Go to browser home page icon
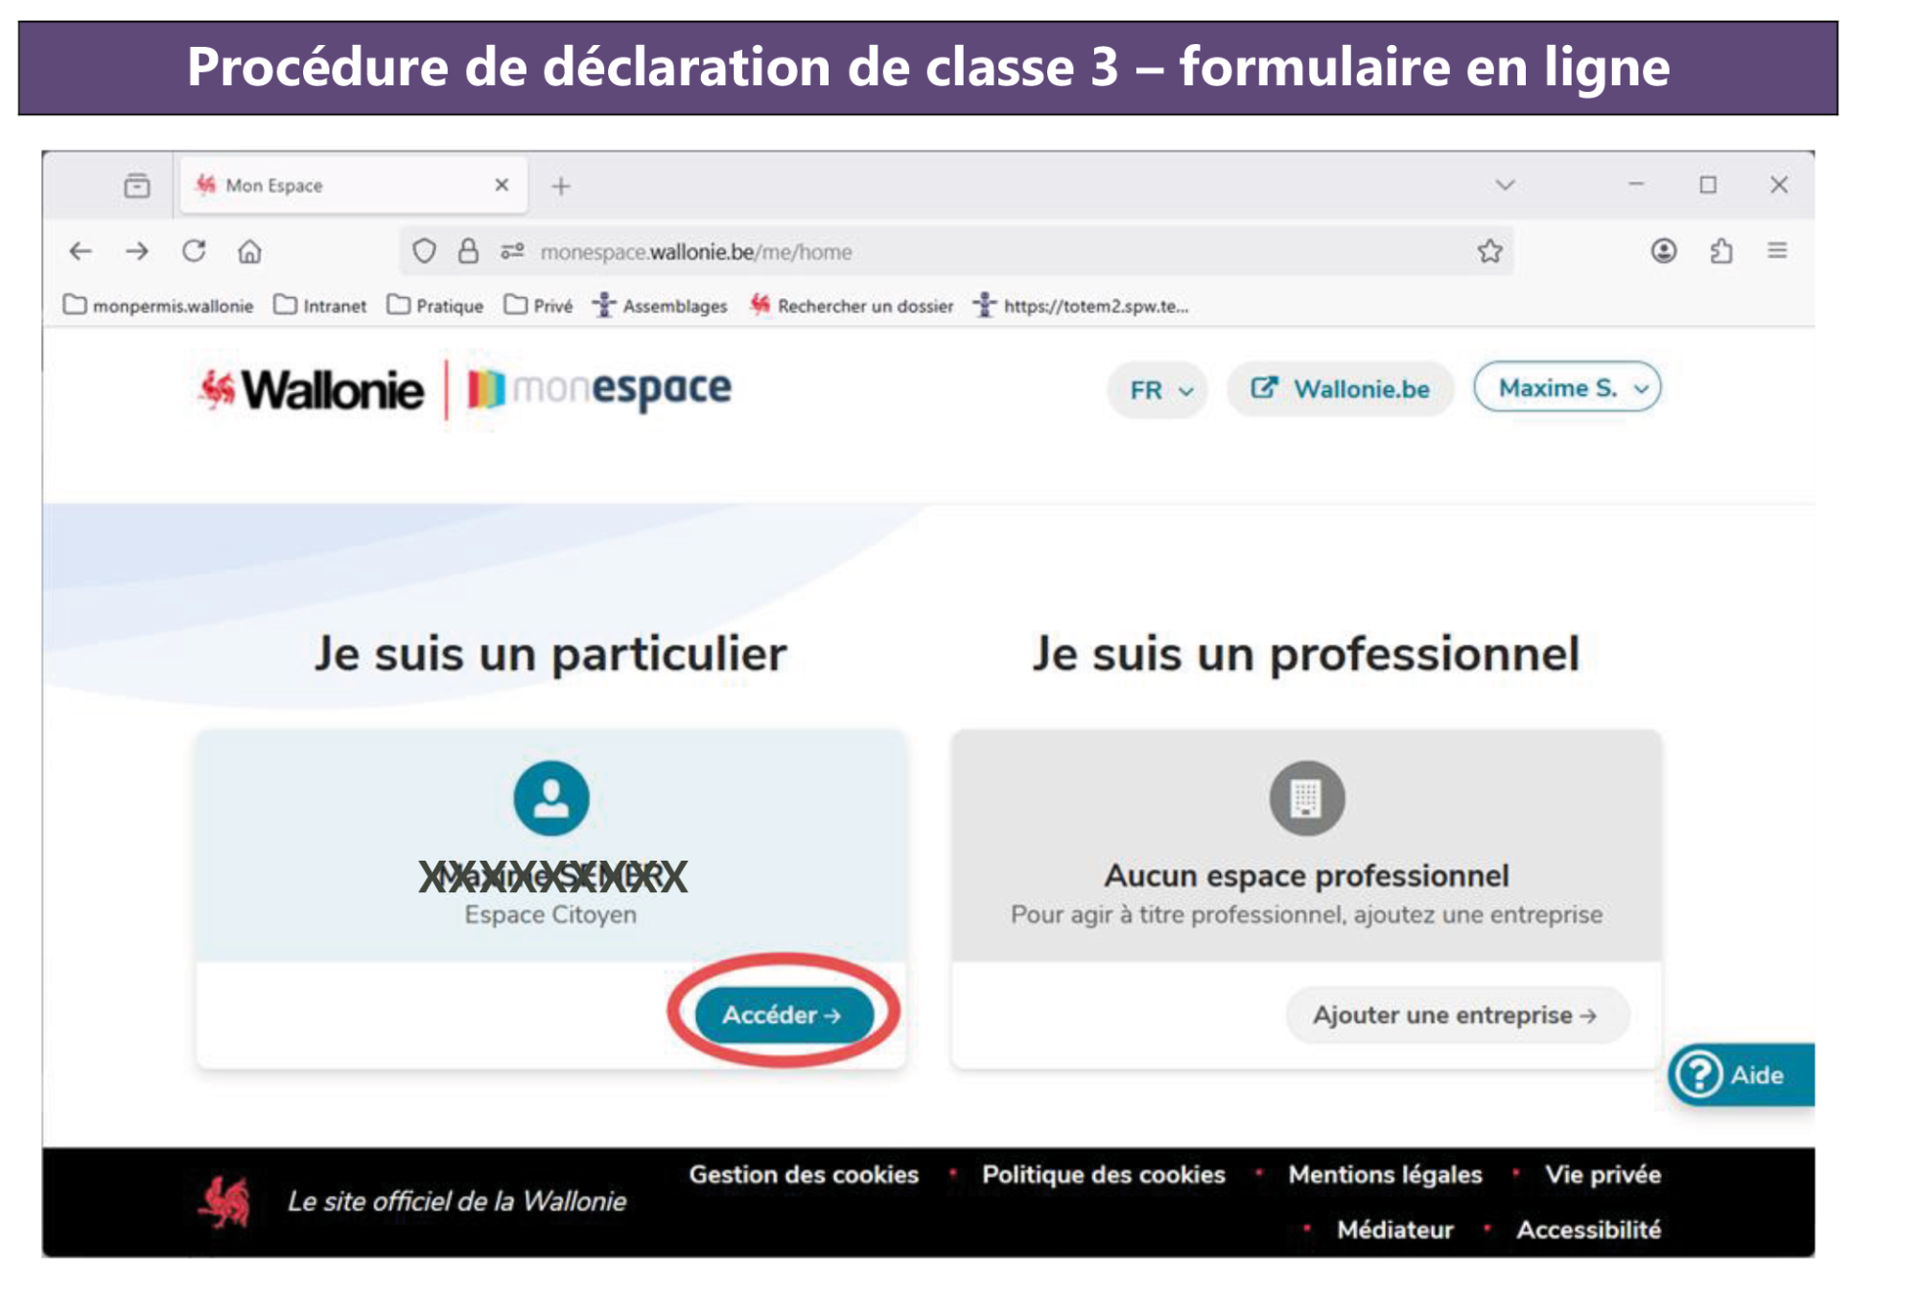The height and width of the screenshot is (1290, 1918). point(249,251)
